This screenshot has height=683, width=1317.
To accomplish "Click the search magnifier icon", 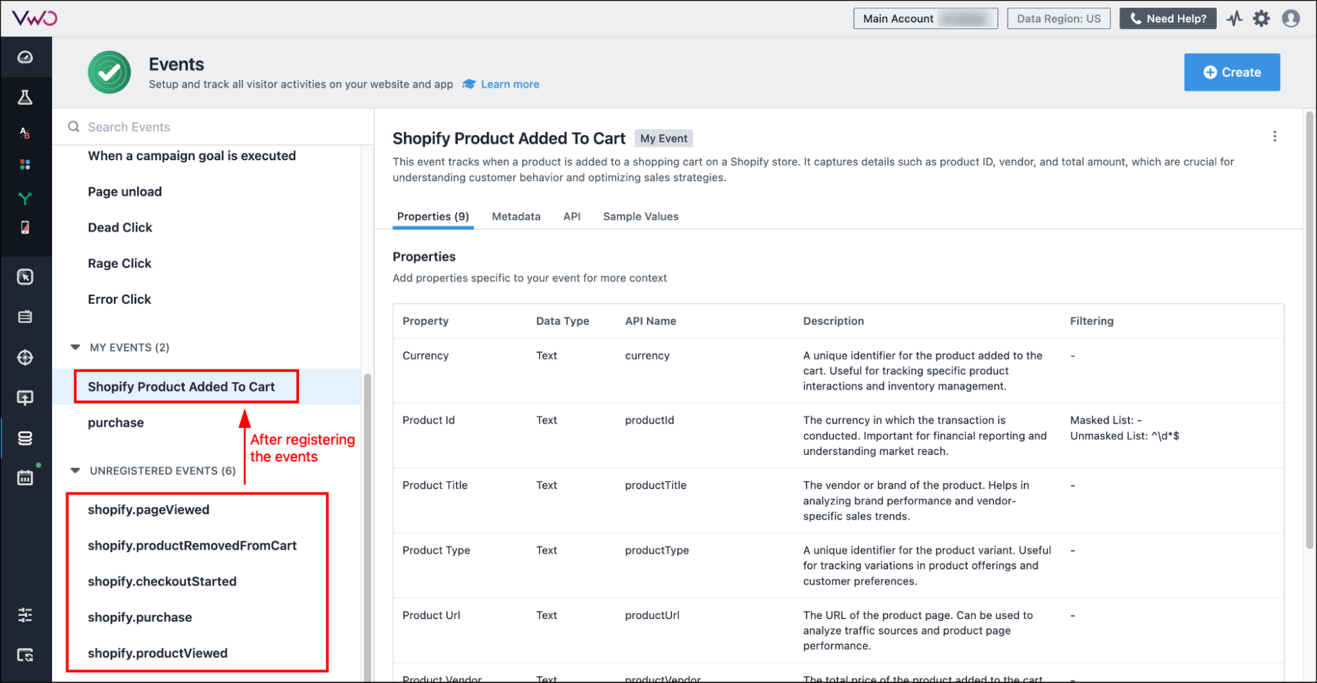I will (x=74, y=127).
